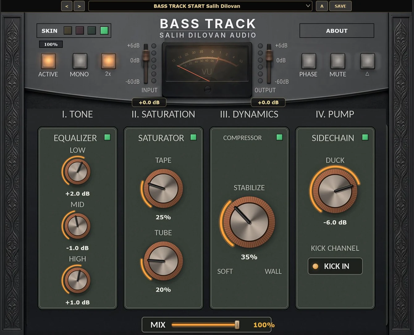Screen dimensions: 414x335
Task: Click the DUCK sidechain knob
Action: coord(335,191)
